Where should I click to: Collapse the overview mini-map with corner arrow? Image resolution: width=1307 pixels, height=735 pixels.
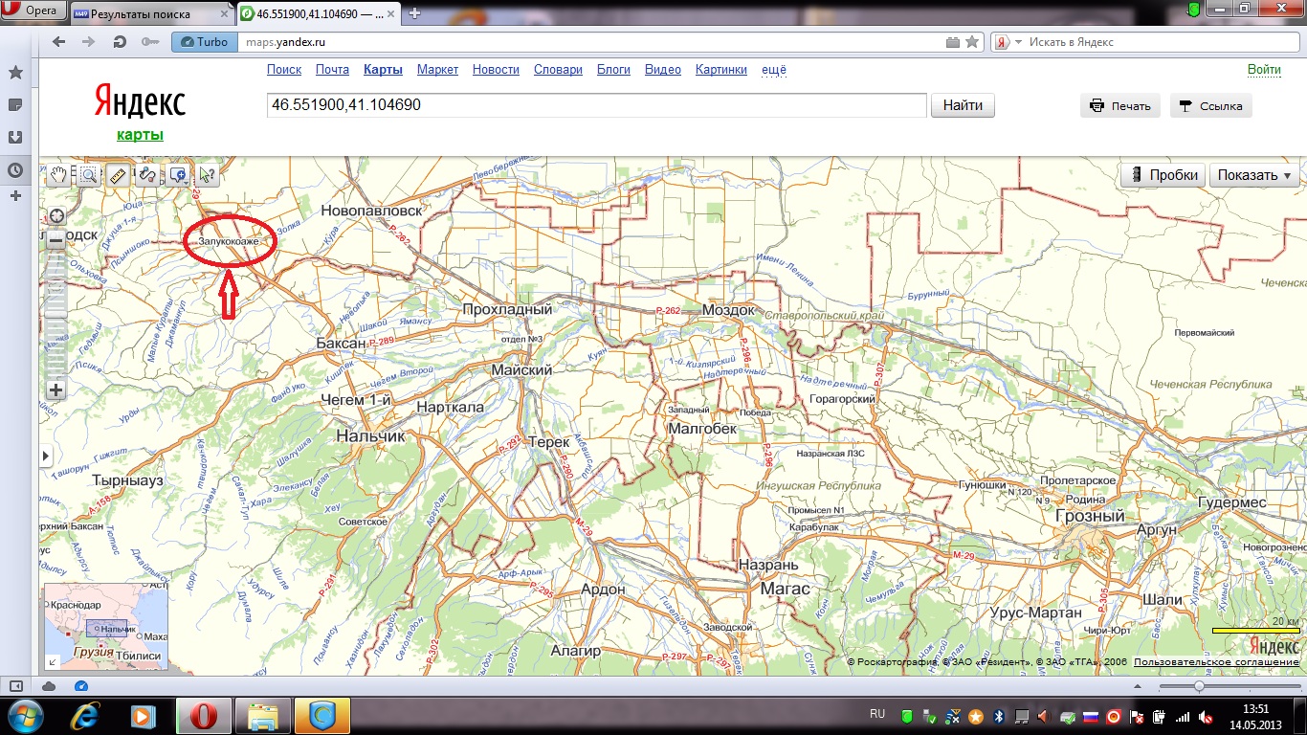52,660
